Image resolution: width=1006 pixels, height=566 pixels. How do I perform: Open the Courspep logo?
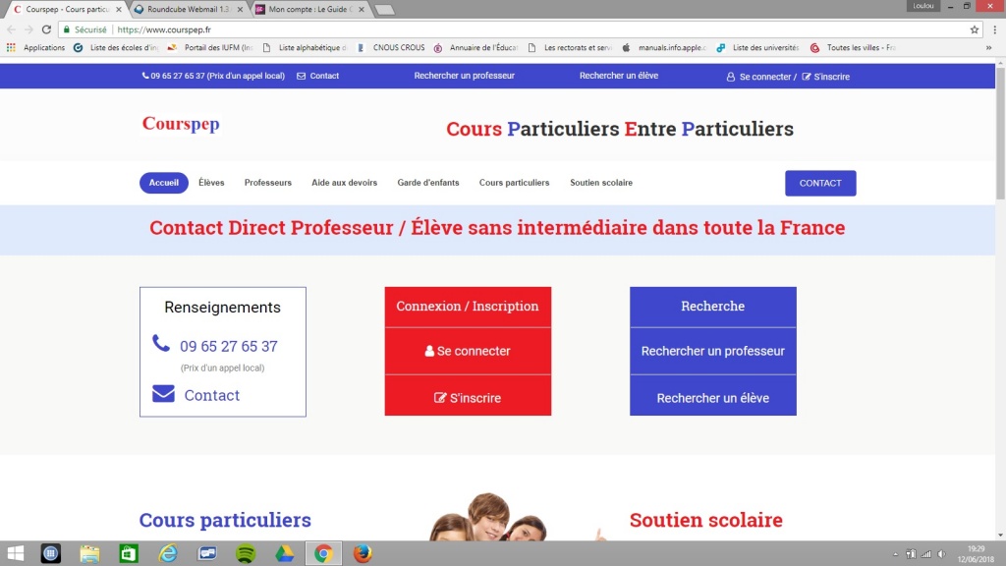180,124
